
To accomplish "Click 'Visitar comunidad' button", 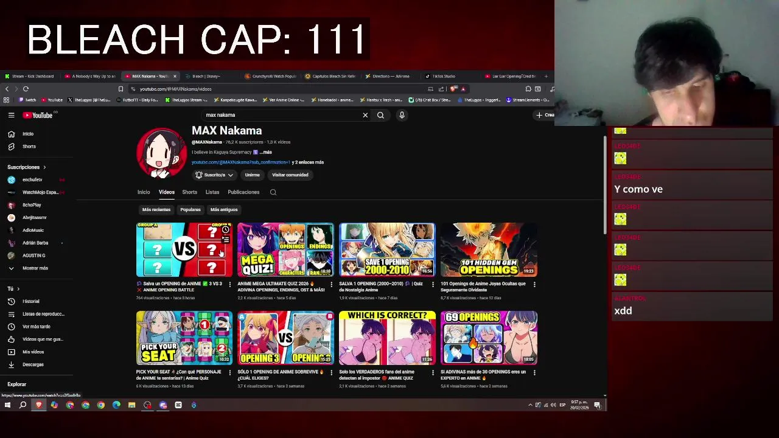I will (x=290, y=175).
